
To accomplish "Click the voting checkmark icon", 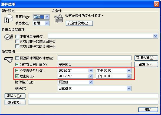I will [9, 37].
